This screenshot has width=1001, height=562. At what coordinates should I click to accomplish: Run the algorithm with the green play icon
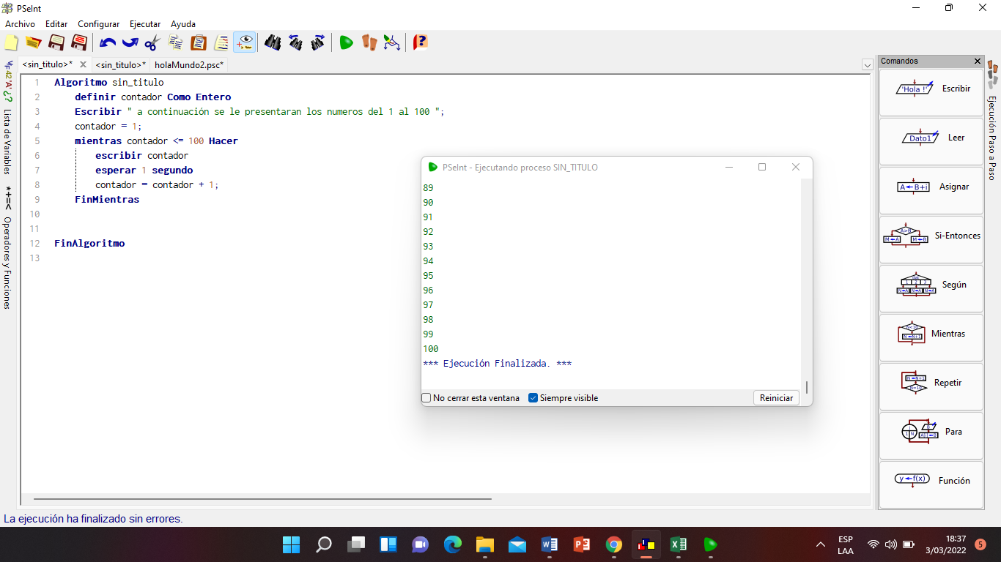point(346,42)
